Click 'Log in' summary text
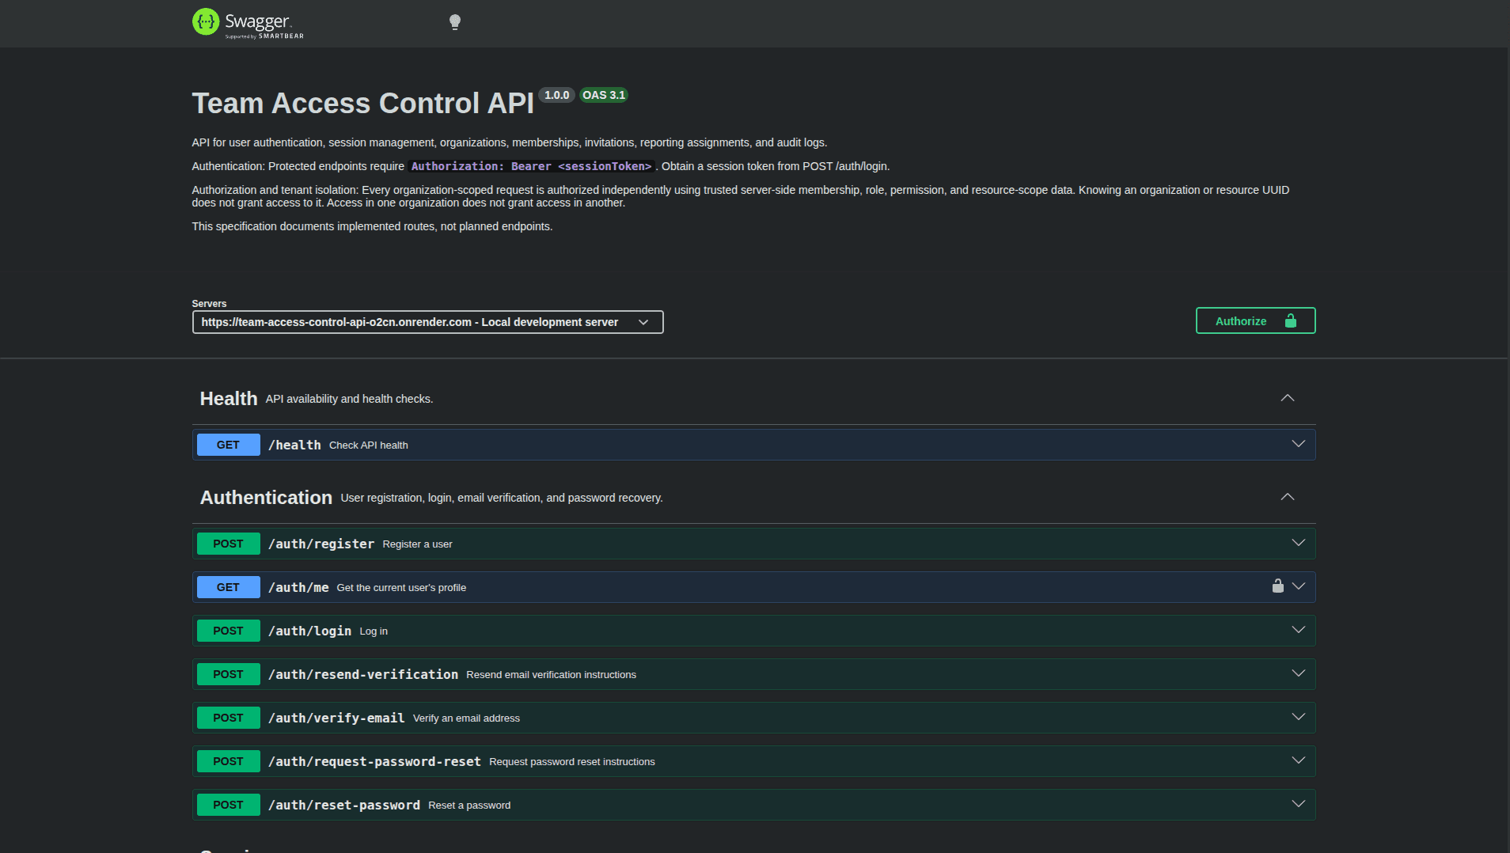The image size is (1510, 853). [374, 631]
